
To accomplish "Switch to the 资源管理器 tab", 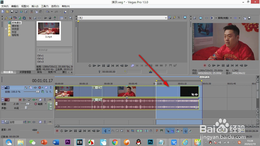I will pyautogui.click(x=25, y=72).
